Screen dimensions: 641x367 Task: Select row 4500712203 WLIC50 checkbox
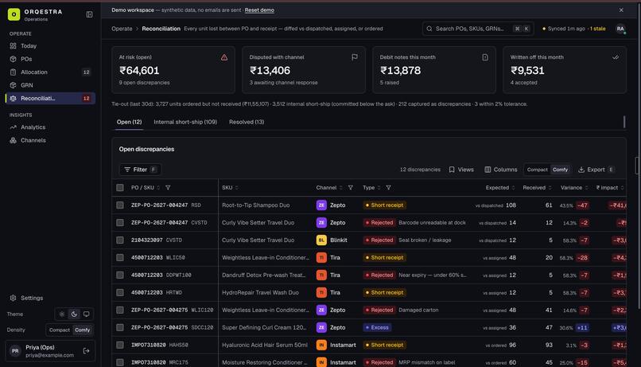(120, 257)
